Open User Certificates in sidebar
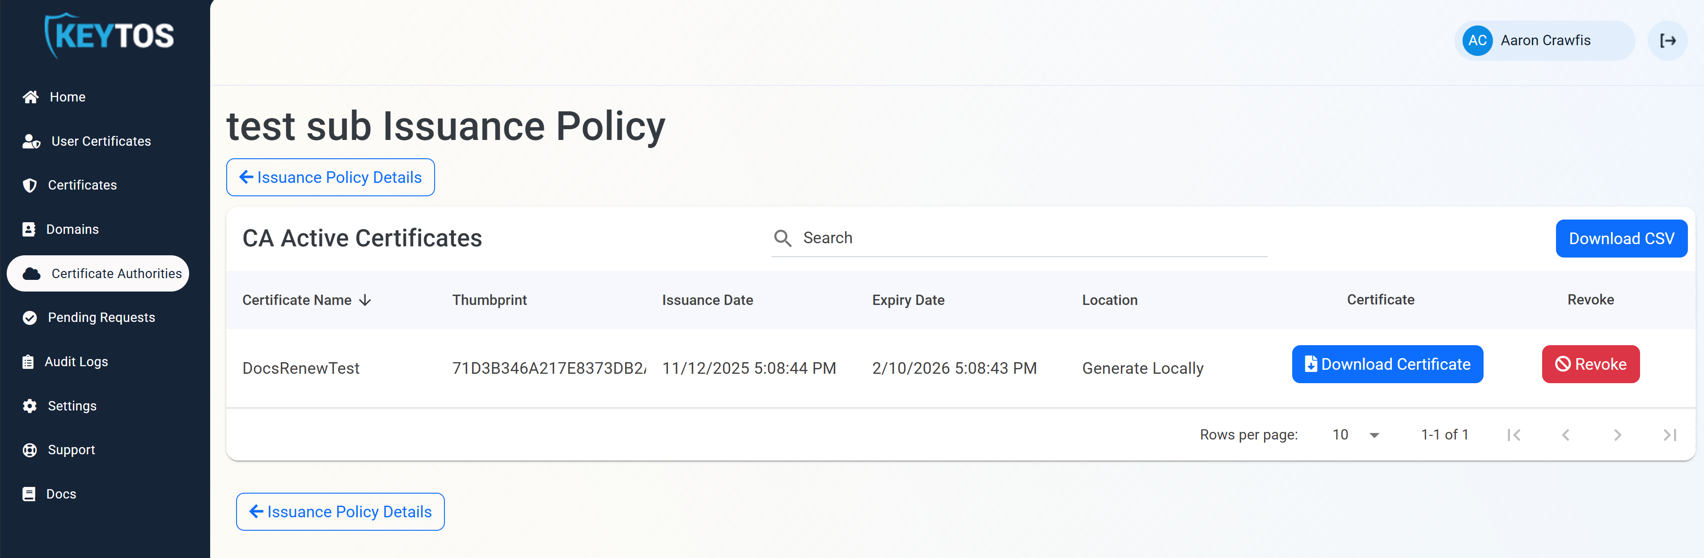This screenshot has height=558, width=1704. pos(101,141)
